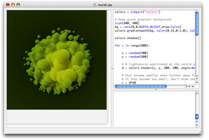This screenshot has height=140, width=209.
Task: Click the line starting 'd = colors.shader(x, y'
Action: point(158,68)
